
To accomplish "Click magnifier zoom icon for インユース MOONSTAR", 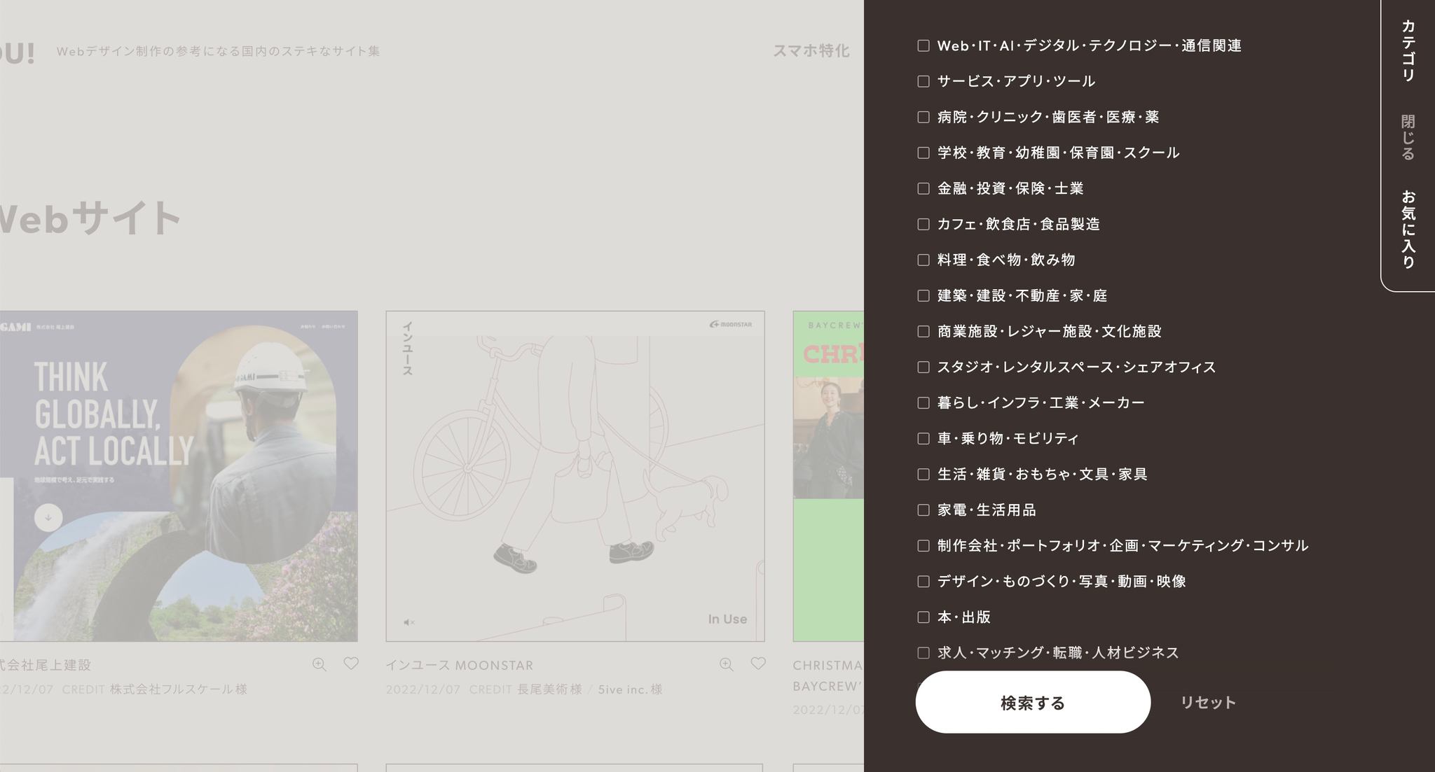I will tap(726, 664).
